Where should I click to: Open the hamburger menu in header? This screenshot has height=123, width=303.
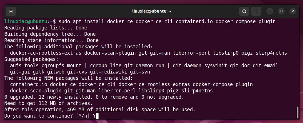tap(256, 11)
